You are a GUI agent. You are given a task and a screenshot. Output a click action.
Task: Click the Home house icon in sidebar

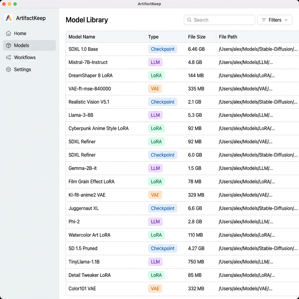point(9,34)
